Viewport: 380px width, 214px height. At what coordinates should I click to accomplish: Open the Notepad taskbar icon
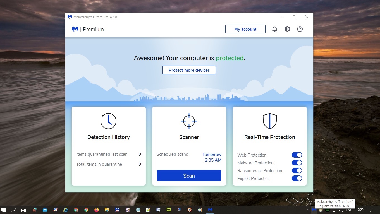pyautogui.click(x=138, y=210)
